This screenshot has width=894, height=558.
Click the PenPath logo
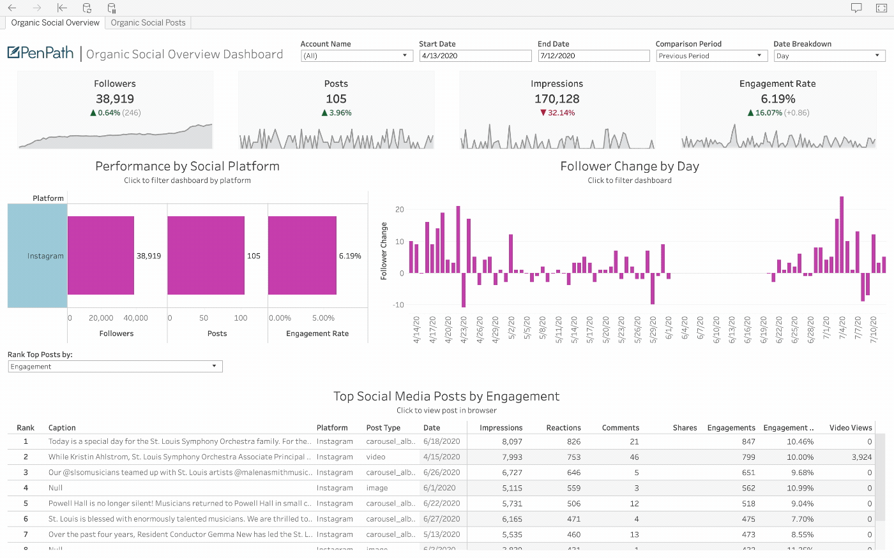click(x=41, y=53)
